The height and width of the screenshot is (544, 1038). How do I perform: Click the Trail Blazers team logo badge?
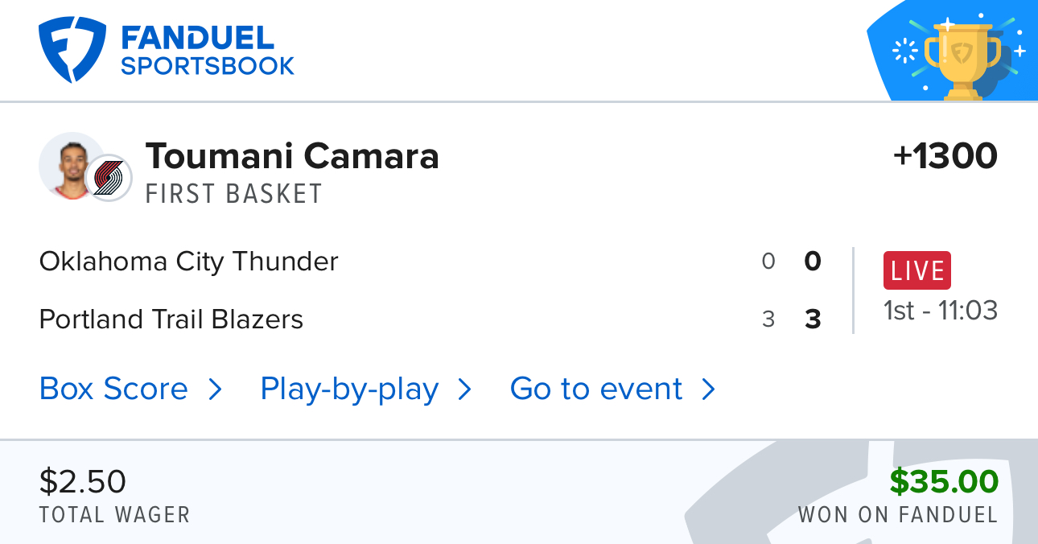pos(109,178)
